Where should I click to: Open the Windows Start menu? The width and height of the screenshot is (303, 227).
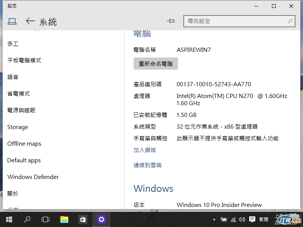(x=9, y=219)
